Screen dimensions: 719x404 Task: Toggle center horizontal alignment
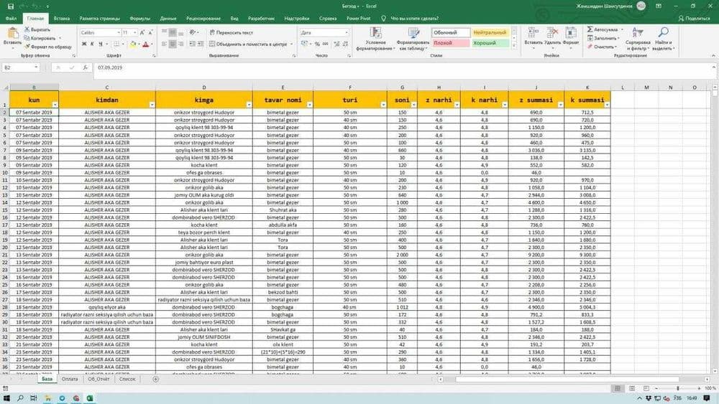(x=173, y=44)
